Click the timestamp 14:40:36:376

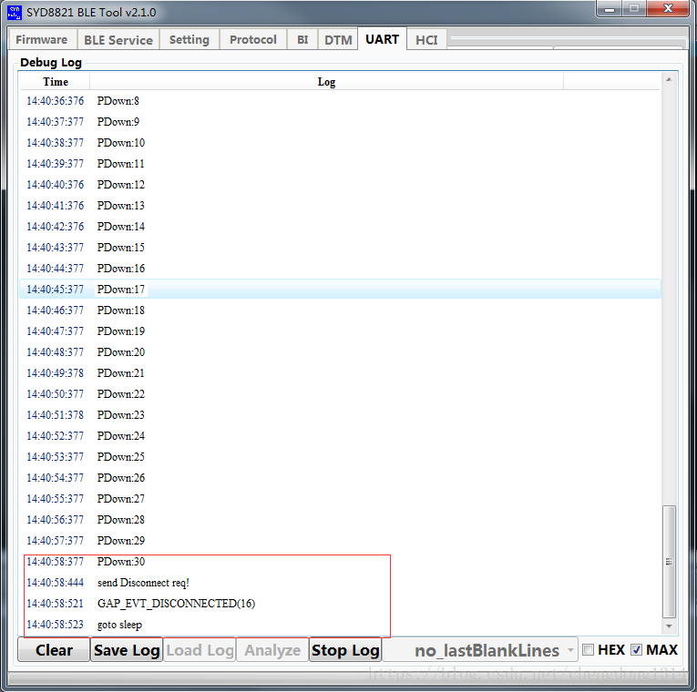[55, 101]
